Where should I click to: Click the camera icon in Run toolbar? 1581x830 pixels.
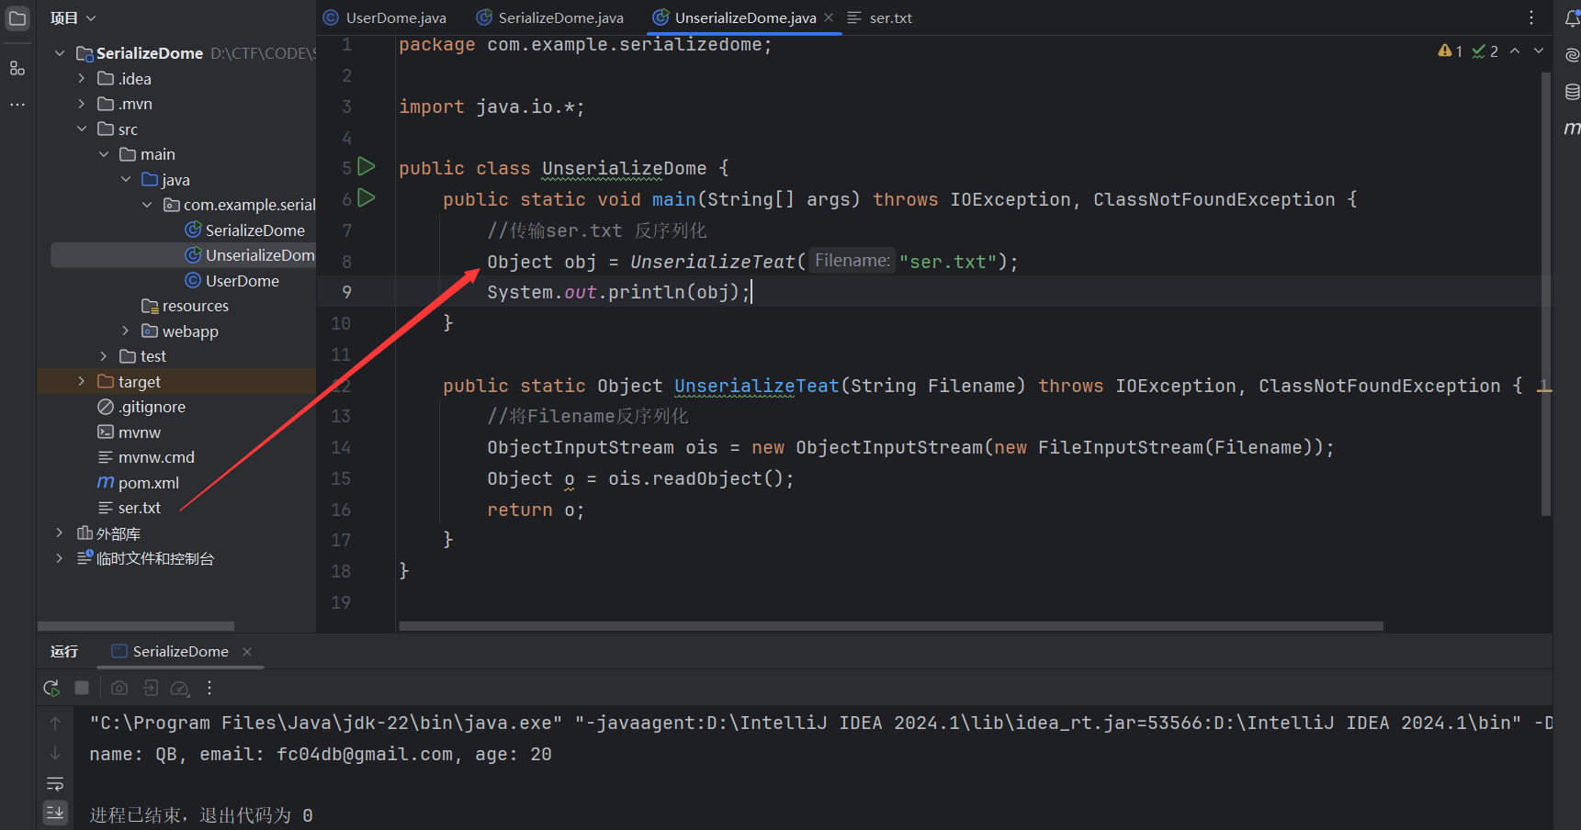click(119, 688)
